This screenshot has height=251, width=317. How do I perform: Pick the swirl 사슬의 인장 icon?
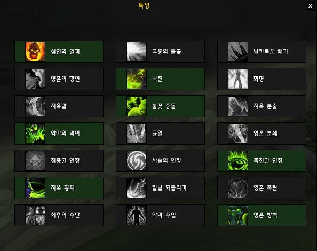pos(137,161)
